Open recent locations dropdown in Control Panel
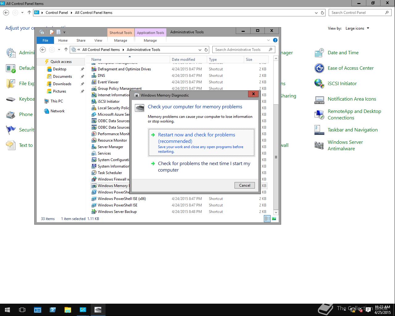Screen dimensions: 395x316 coord(22,13)
